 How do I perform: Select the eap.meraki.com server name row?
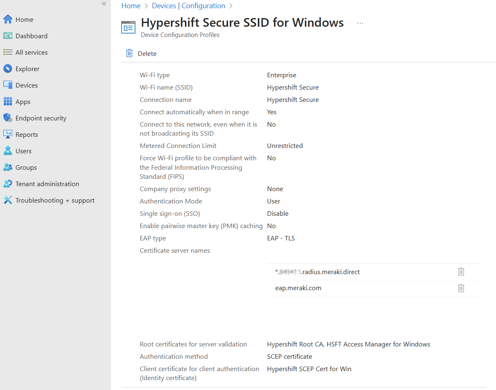tap(374, 288)
